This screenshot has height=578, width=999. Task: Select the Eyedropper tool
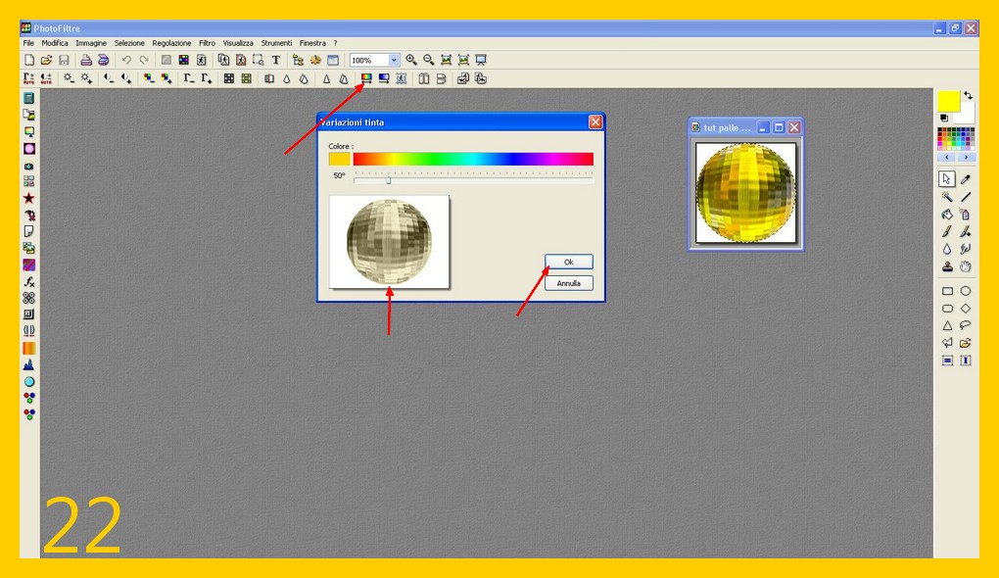tap(966, 179)
